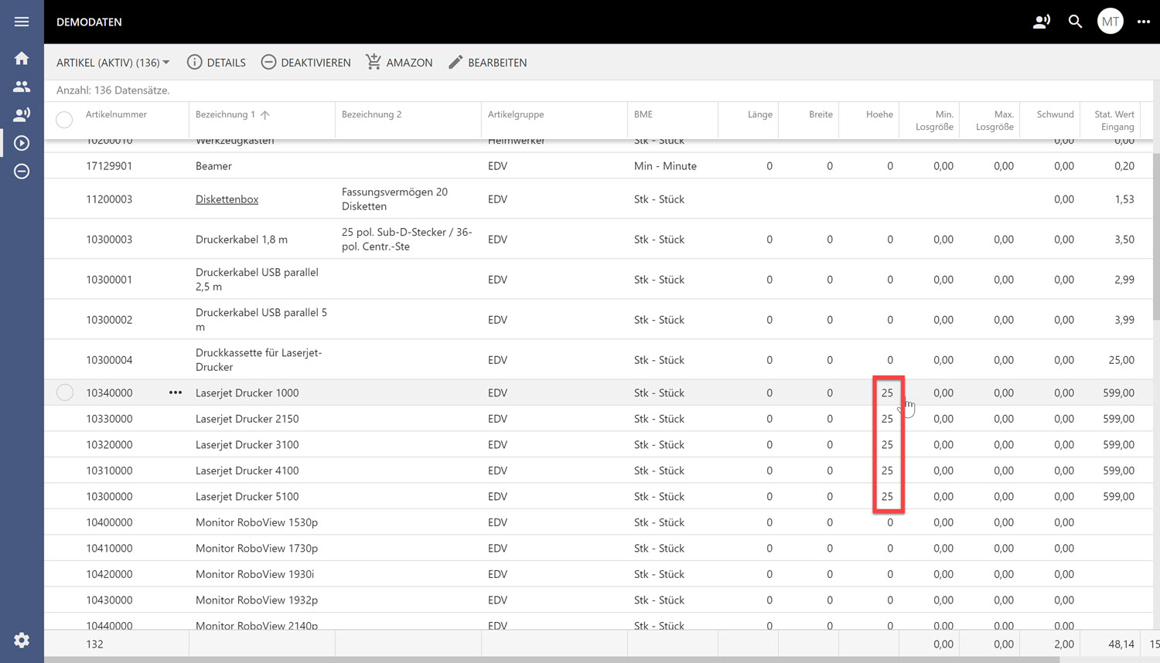Viewport: 1160px width, 663px height.
Task: Open the top-right more options menu
Action: click(1143, 22)
